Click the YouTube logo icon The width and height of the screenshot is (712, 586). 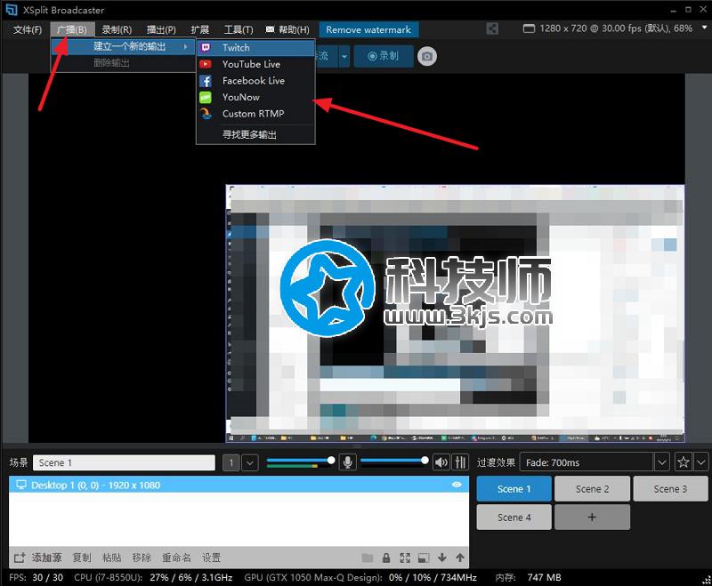206,64
